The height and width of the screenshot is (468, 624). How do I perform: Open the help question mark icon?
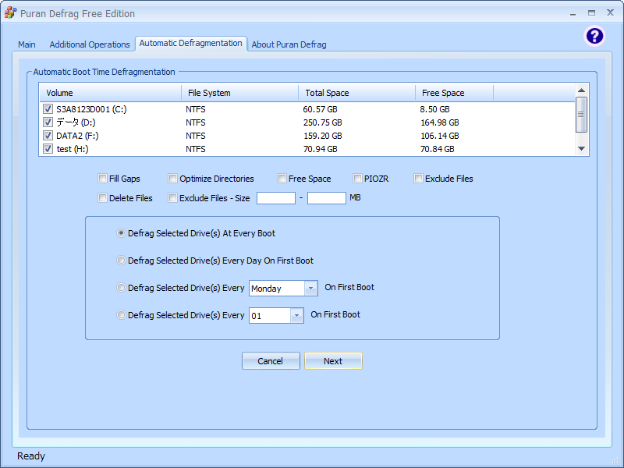coord(594,36)
